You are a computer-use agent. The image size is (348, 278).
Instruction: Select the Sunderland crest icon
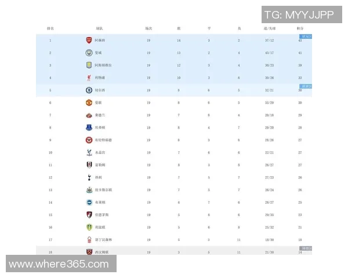pos(89,115)
